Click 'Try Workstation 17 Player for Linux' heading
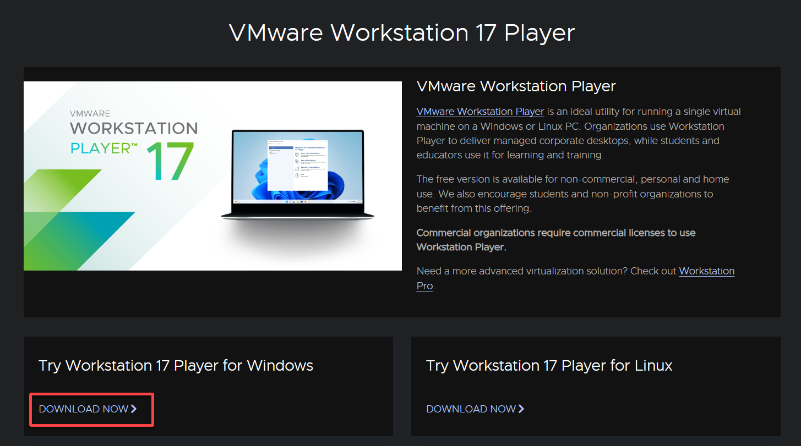Image resolution: width=801 pixels, height=446 pixels. (549, 366)
